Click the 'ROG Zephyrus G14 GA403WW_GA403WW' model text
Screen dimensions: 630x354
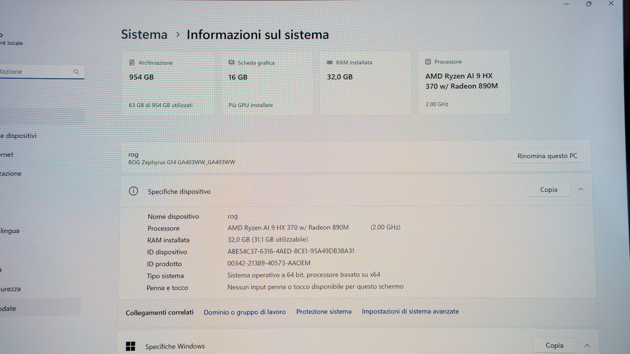tap(181, 162)
